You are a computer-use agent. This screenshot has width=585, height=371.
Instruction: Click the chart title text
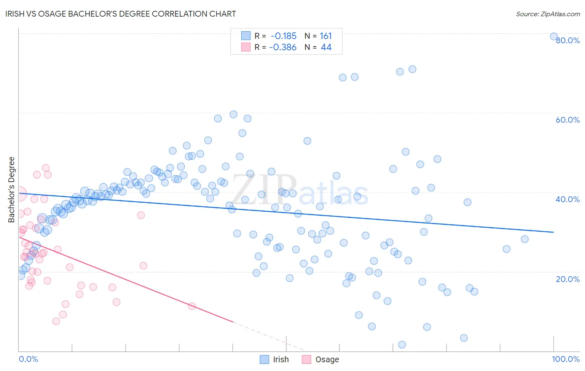[x=121, y=14]
